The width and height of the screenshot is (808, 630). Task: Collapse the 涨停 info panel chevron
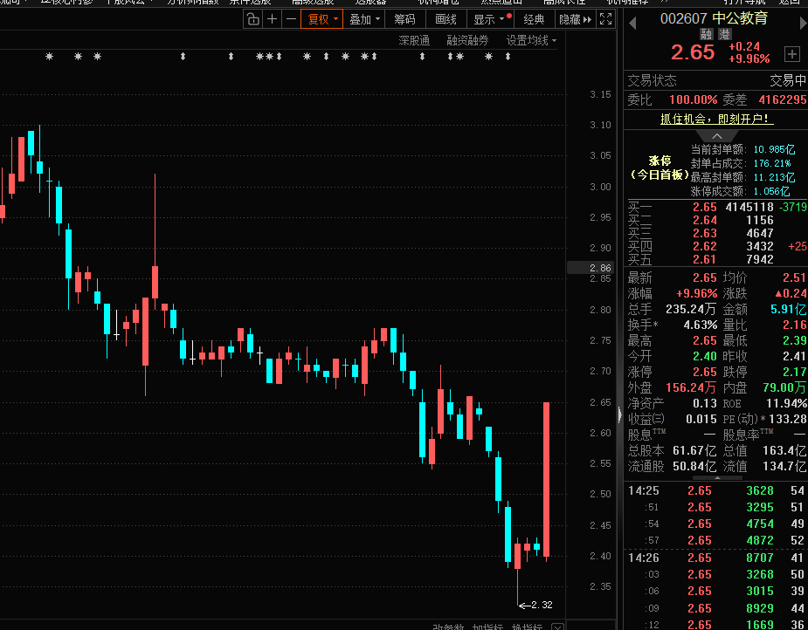click(715, 136)
